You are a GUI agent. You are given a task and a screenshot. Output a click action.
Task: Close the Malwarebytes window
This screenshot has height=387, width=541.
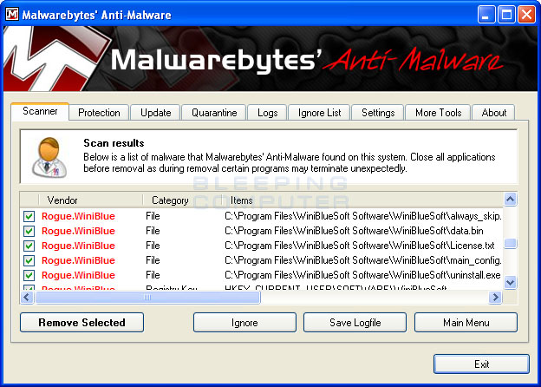tap(527, 15)
